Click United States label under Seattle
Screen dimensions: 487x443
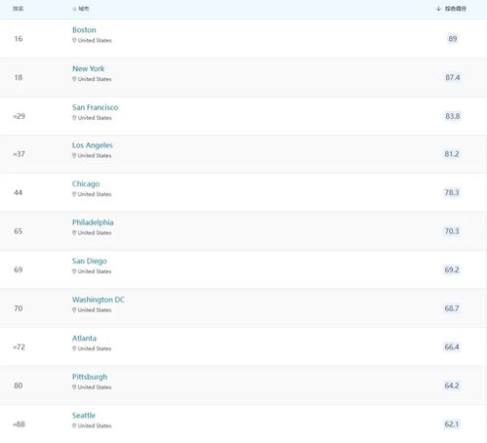(x=95, y=425)
